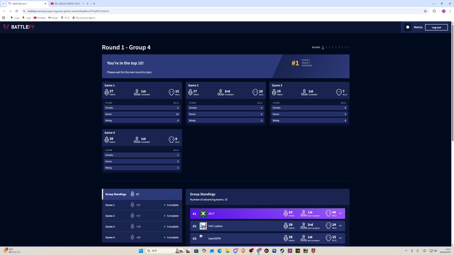Close the ALGS Round 1 browser tab
The width and height of the screenshot is (454, 255).
(x=45, y=3)
